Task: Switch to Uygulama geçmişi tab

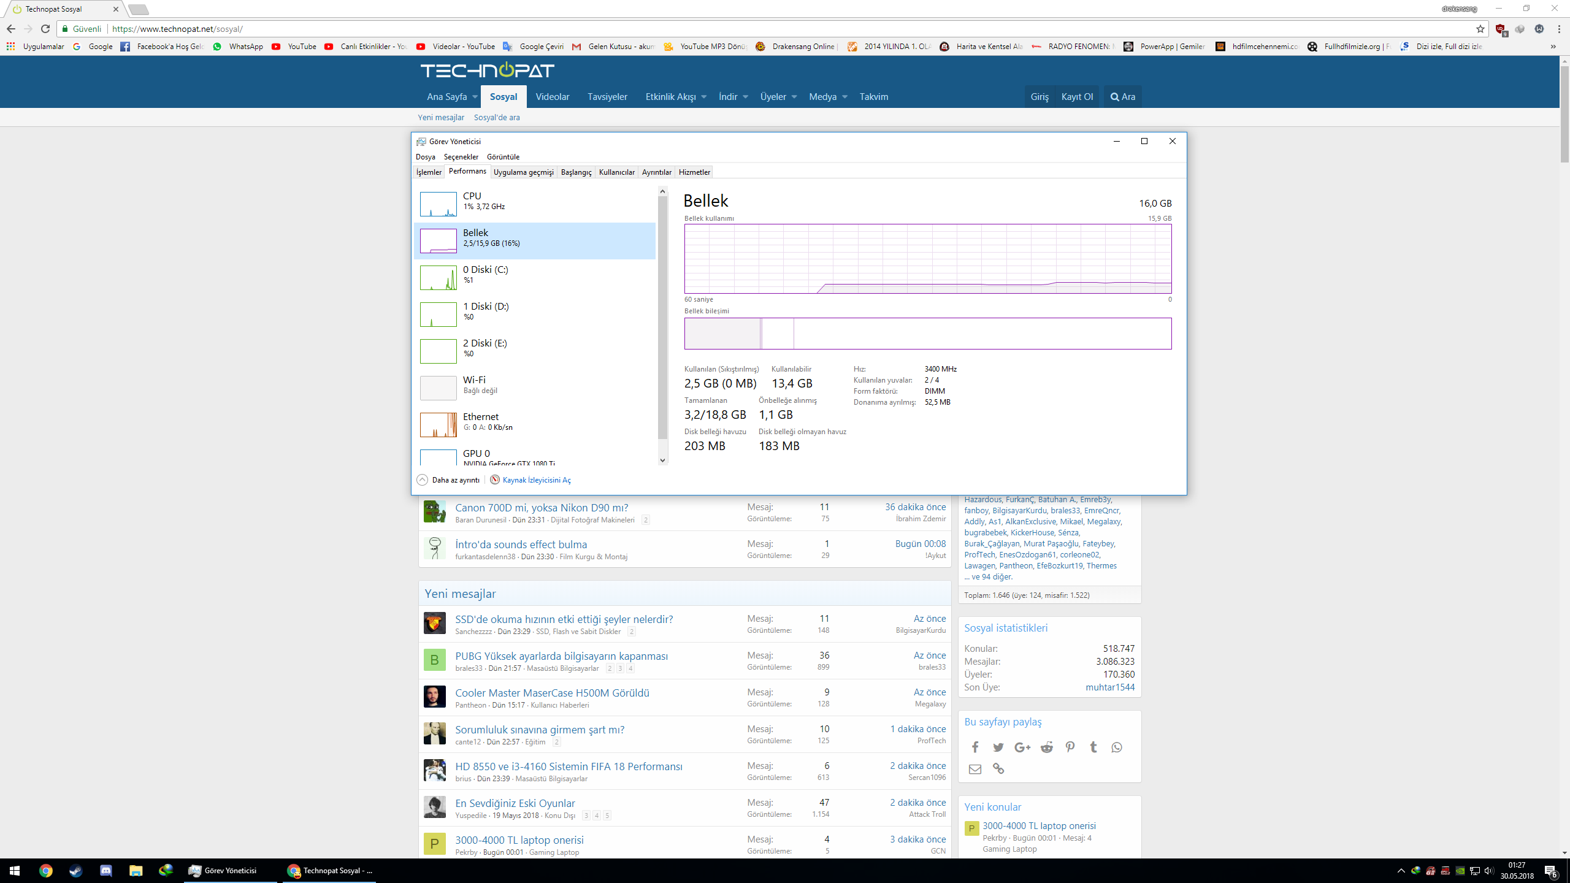Action: tap(523, 172)
